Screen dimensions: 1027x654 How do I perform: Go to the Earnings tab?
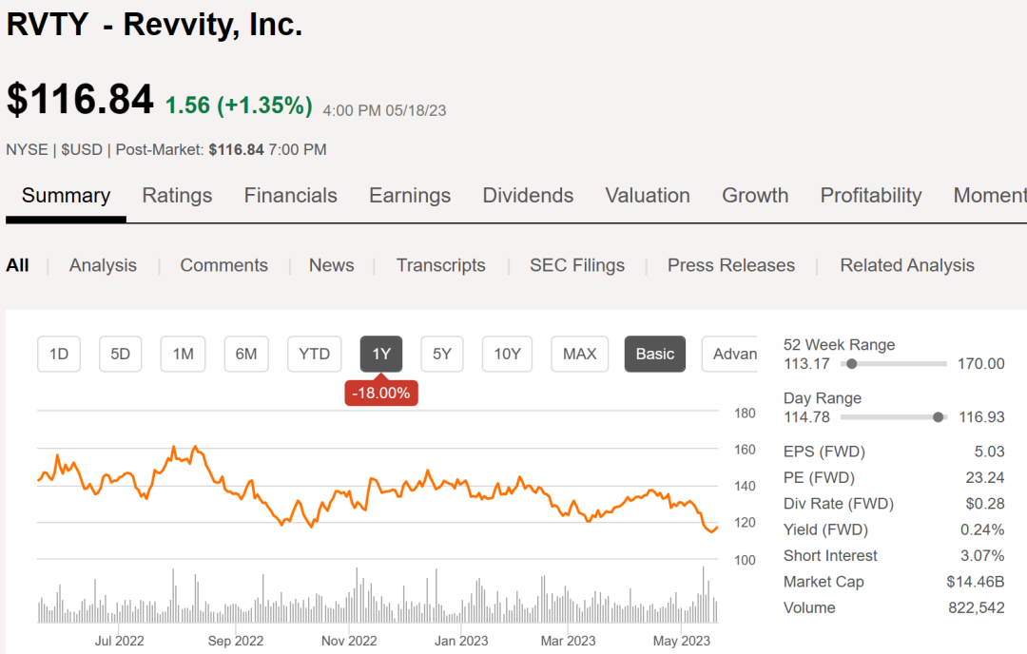click(x=410, y=196)
